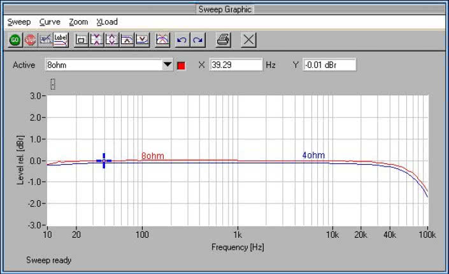449x274 pixels.
Task: Toggle the graph cursor tool icon
Action: [45, 39]
